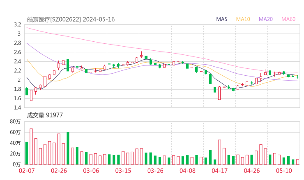Click the 04-26 date axis label

click(x=252, y=171)
